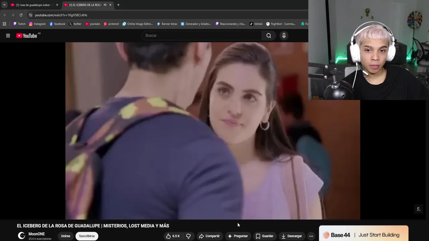Open the Reaccionando y cha... bookmark
429x241 pixels.
tap(230, 24)
